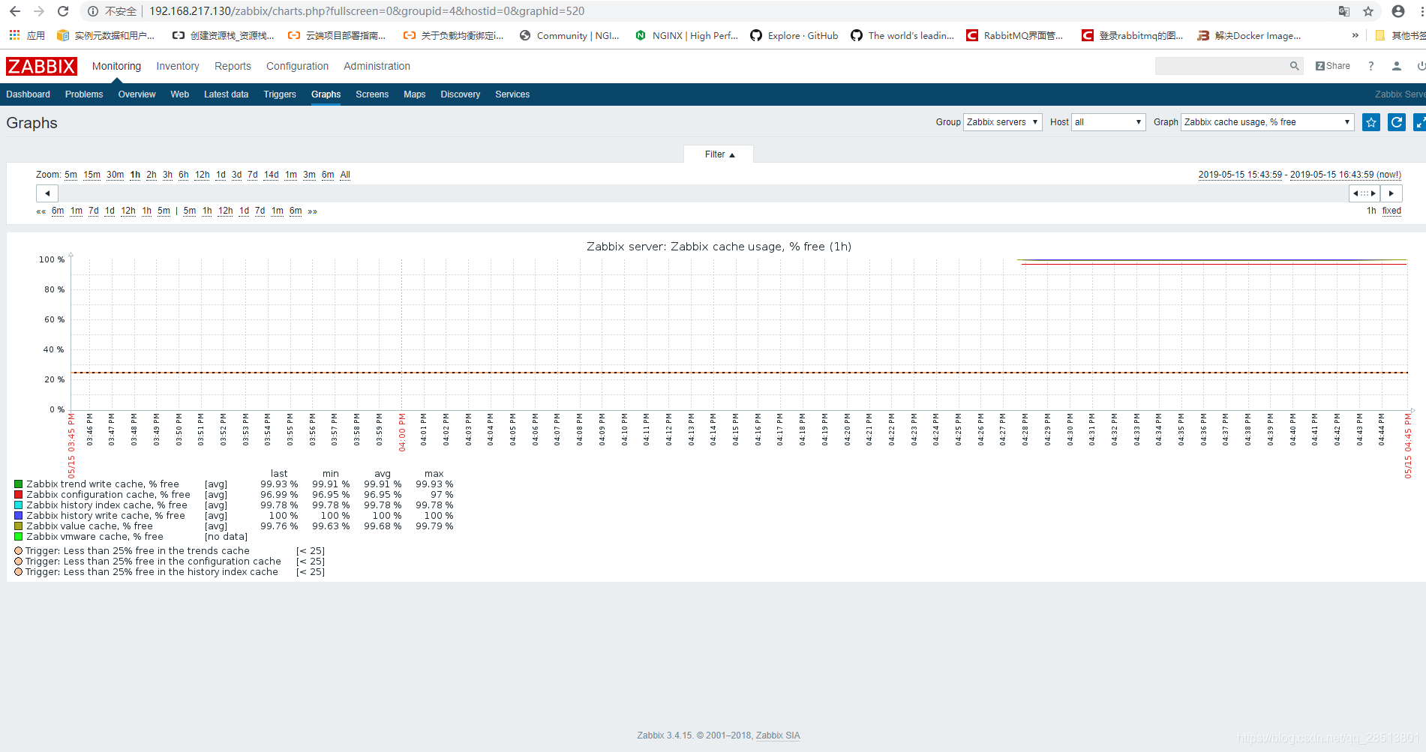This screenshot has height=752, width=1426.
Task: Open the Configuration menu
Action: 297,66
